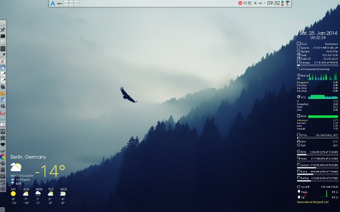340x212 pixels.
Task: Click MOSTLY CLOUDY weather condition text
Action: click(22, 176)
